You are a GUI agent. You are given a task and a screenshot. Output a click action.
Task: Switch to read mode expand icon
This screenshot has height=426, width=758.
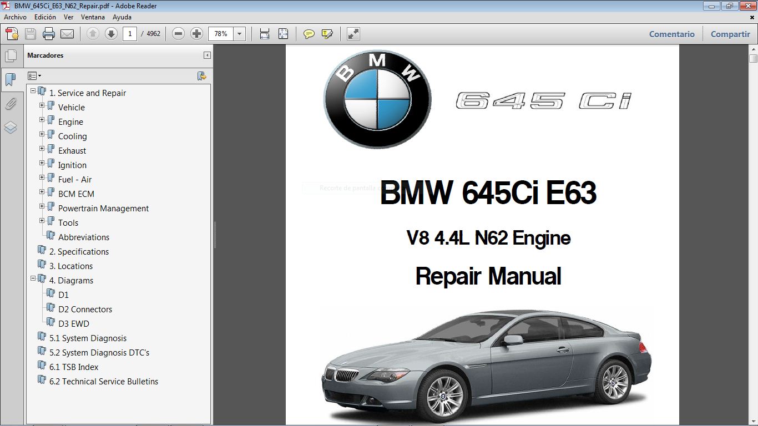[353, 34]
